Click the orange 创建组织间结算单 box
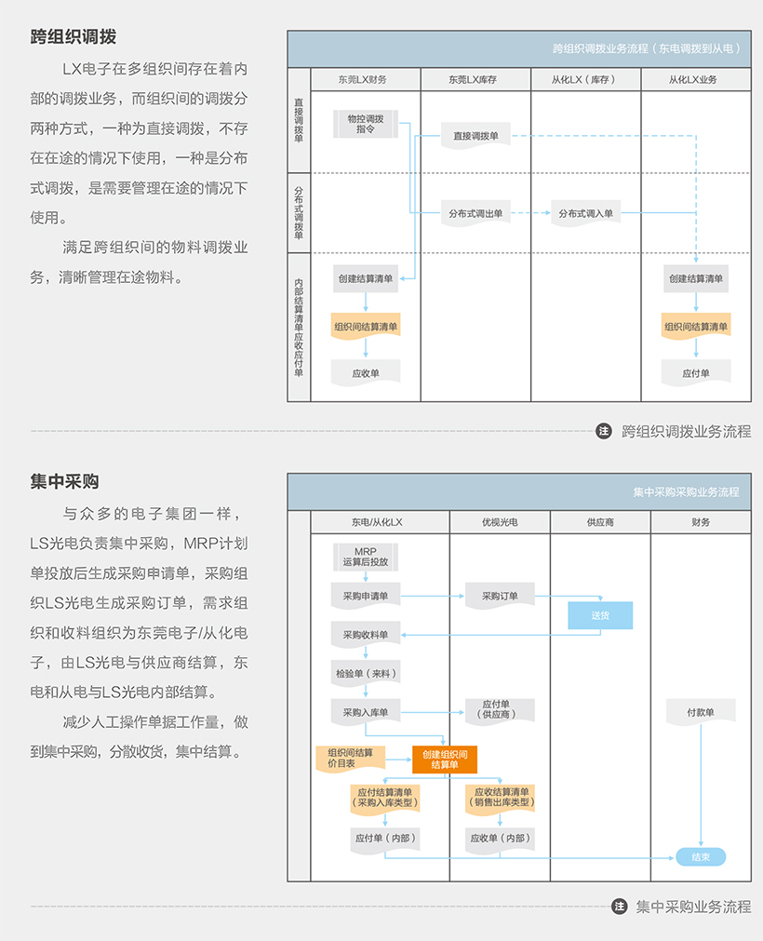 445,759
